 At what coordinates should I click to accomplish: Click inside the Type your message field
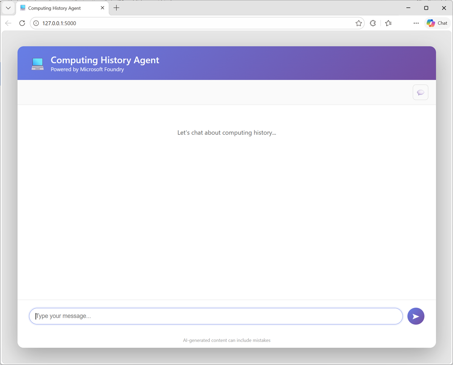[151, 316]
